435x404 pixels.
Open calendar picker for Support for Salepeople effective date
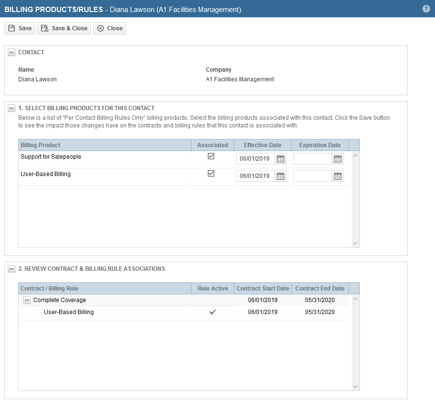(x=281, y=158)
